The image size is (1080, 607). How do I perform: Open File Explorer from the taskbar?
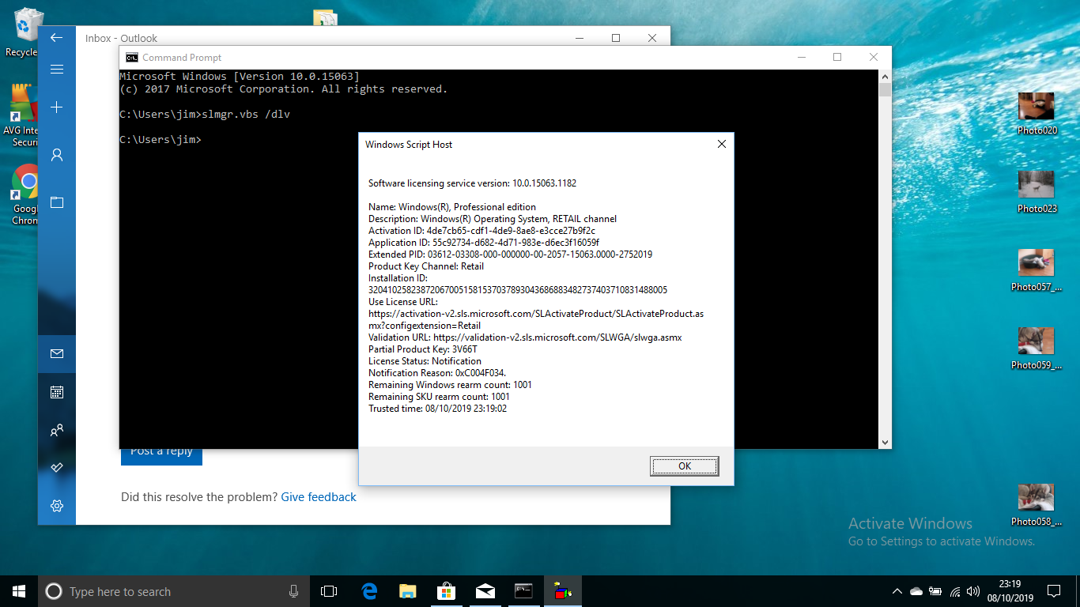point(408,591)
